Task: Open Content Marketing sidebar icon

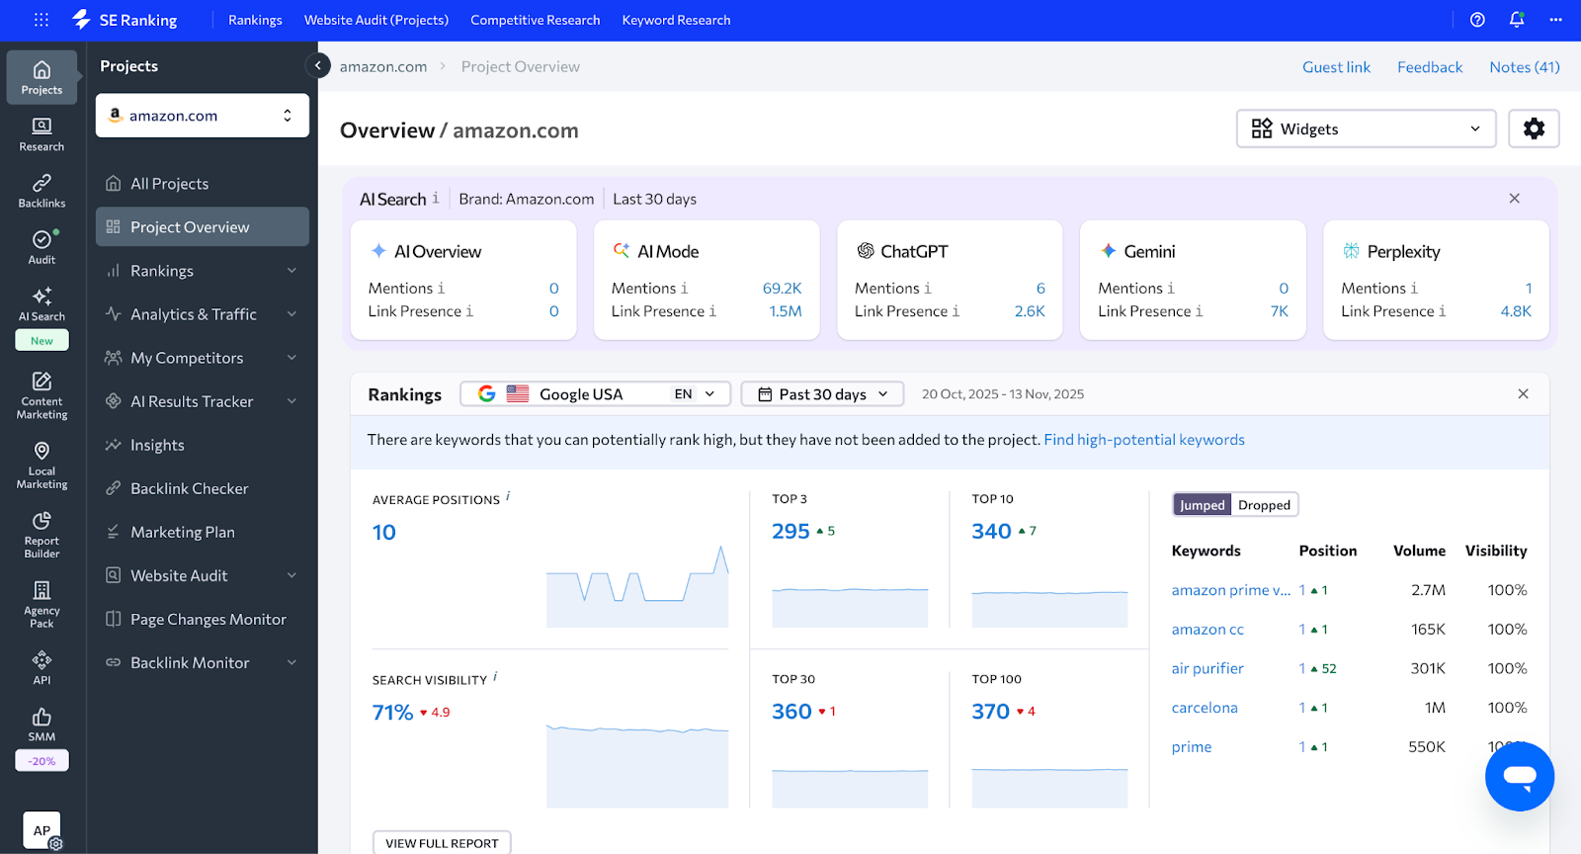Action: [42, 395]
